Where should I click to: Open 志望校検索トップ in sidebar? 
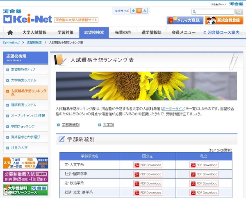[26, 70]
